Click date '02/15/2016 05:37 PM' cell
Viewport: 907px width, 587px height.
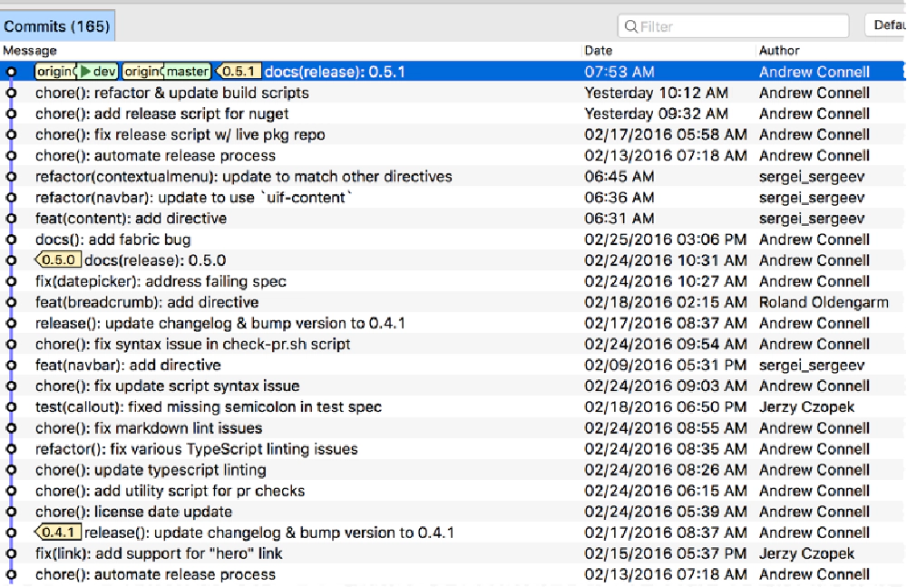pos(665,553)
